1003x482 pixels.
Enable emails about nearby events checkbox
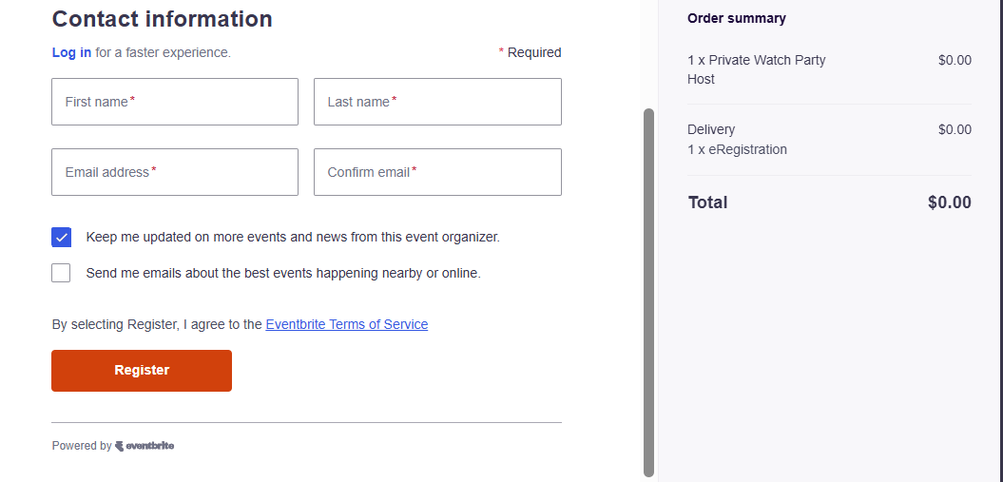pyautogui.click(x=61, y=273)
